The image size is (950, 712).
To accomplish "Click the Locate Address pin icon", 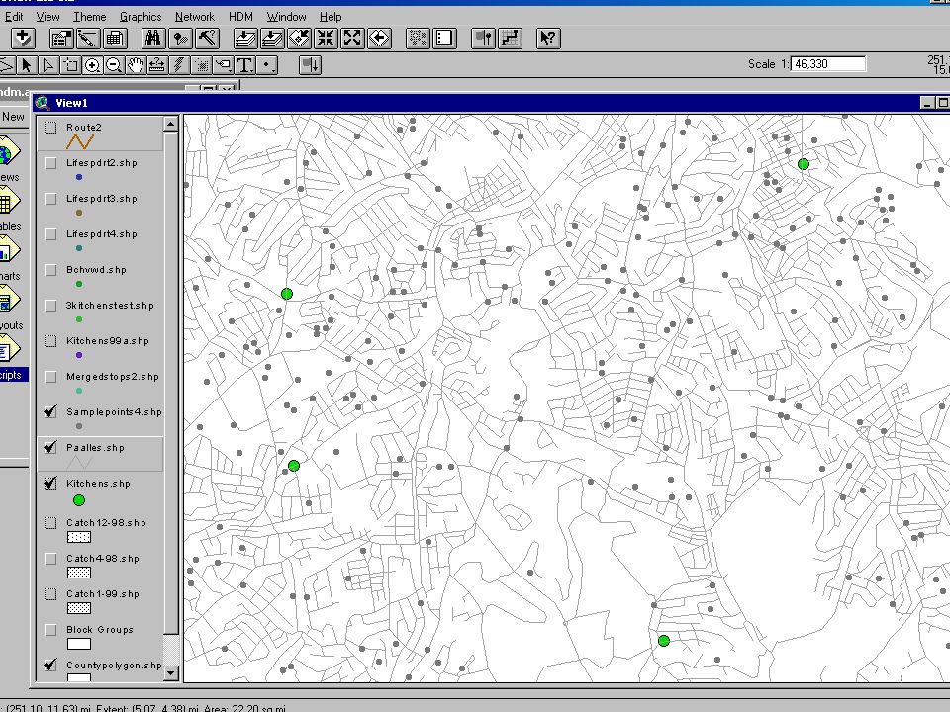I will click(180, 39).
